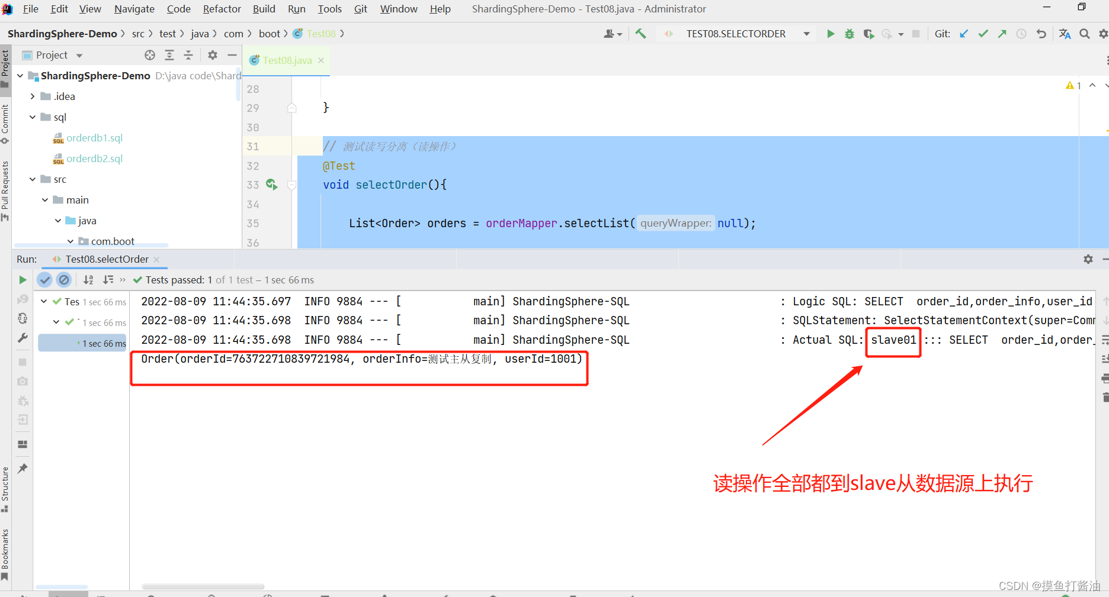Open the Commit tool window stripe
The height and width of the screenshot is (597, 1109).
pyautogui.click(x=5, y=124)
